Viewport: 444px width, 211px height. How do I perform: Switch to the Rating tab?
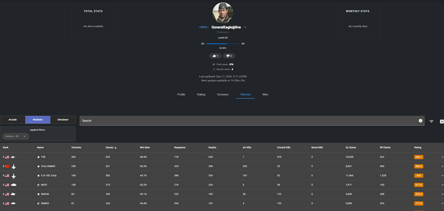tap(201, 94)
